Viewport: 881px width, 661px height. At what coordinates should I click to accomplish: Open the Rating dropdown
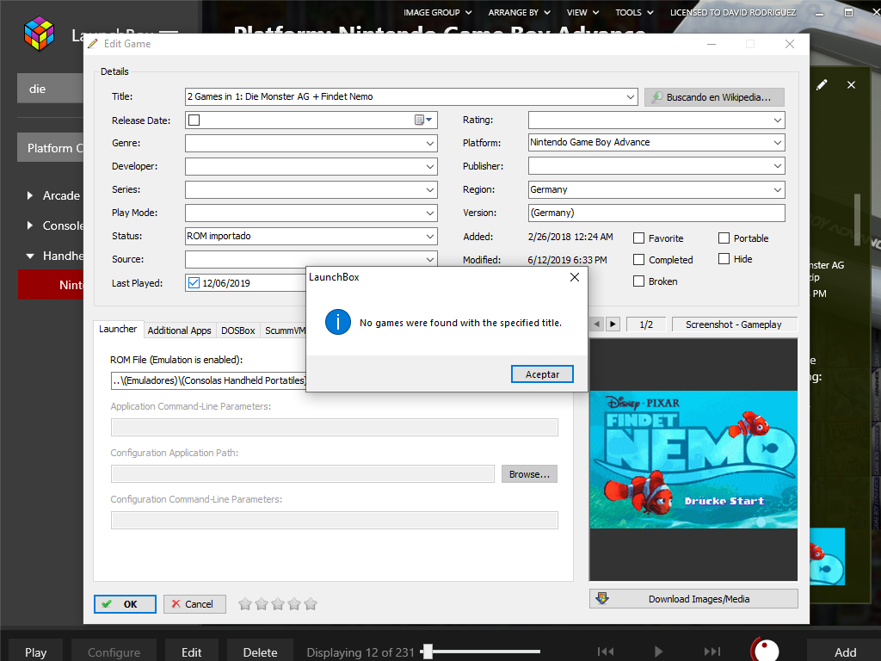click(x=778, y=120)
